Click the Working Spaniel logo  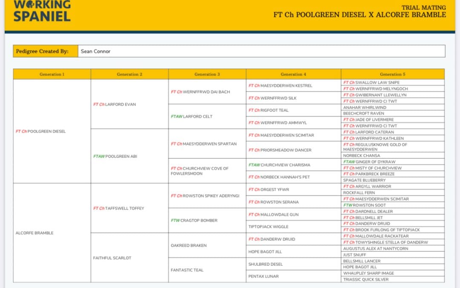[x=42, y=11]
